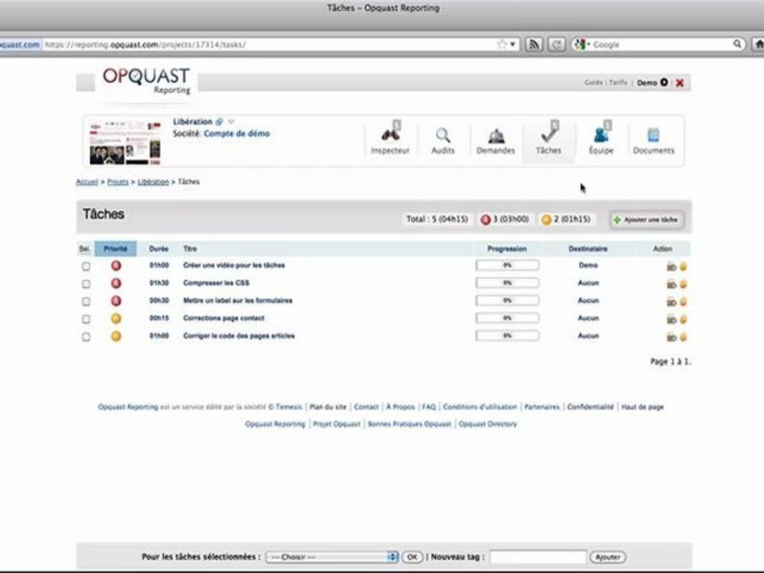This screenshot has height=573, width=764.
Task: Check the box for Créer une vidéo task
Action: [x=86, y=267]
